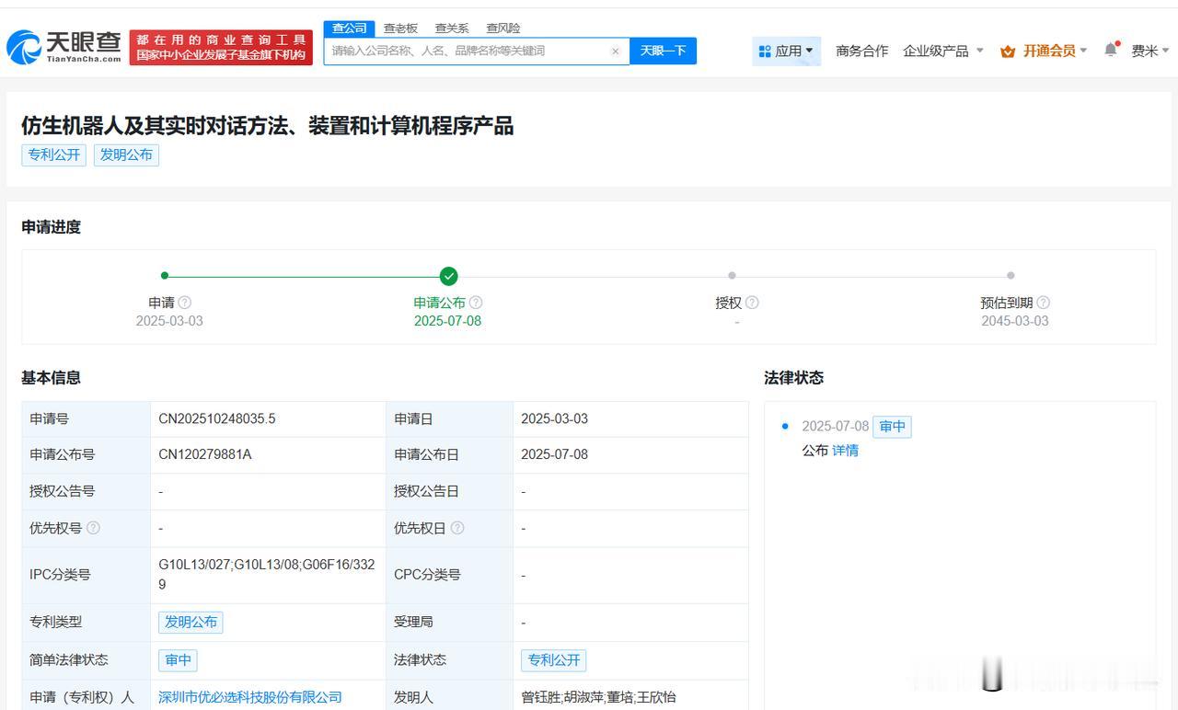Image resolution: width=1178 pixels, height=710 pixels.
Task: Open 商务合作 in the top navigation
Action: click(862, 51)
